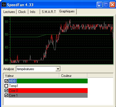Click the Couleur column header
Screen dimensions: 116x107
tap(73, 76)
